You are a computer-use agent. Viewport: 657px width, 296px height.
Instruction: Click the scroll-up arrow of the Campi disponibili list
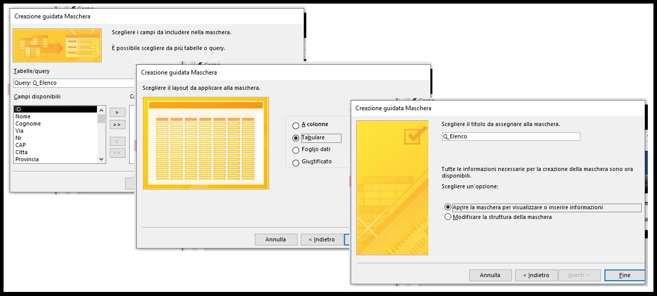pos(101,110)
